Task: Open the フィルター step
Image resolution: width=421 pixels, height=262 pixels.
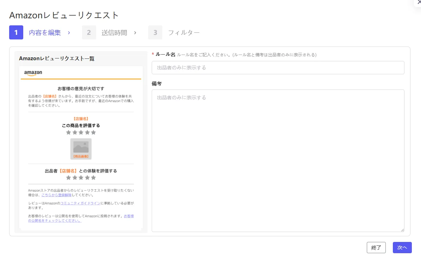Action: 184,33
